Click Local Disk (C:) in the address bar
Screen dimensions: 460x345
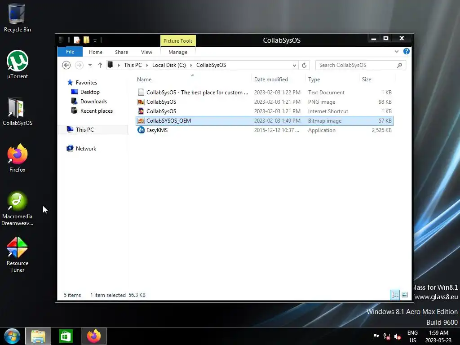point(169,65)
